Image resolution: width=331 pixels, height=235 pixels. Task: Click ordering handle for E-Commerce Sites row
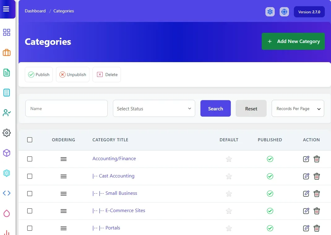[x=63, y=211]
